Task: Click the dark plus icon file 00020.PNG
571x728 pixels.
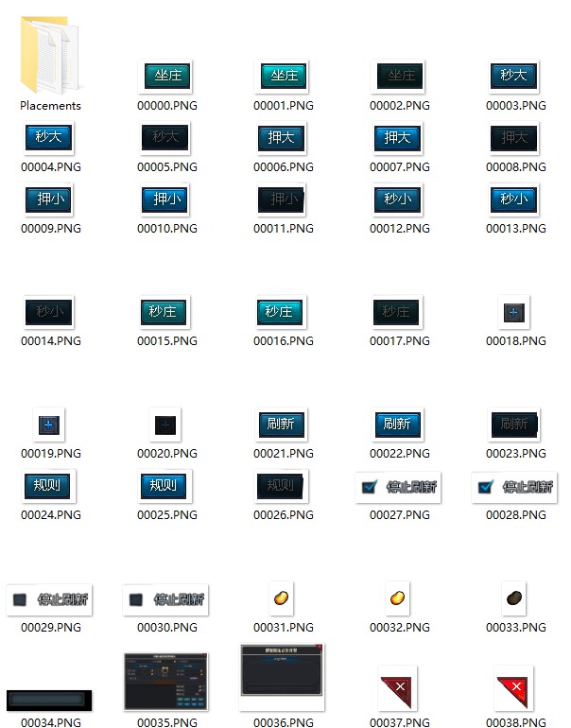Action: (x=167, y=425)
